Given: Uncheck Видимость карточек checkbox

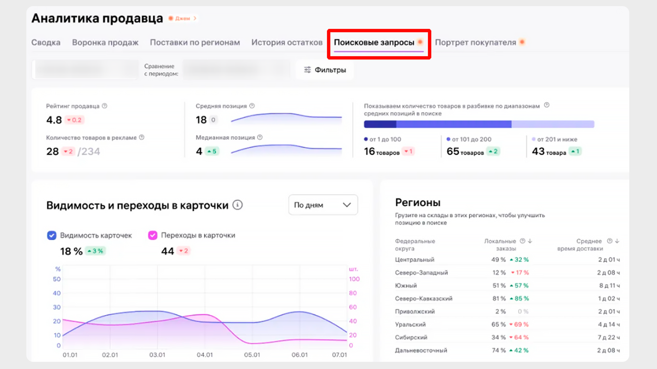Looking at the screenshot, I should click(52, 235).
